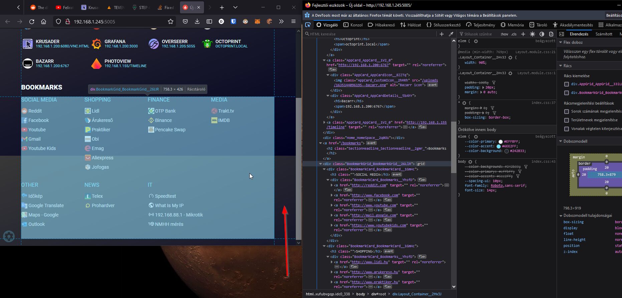Check the div.AppGrid_AppGrid grid overlay checkbox
This screenshot has height=298, width=622.
click(x=566, y=84)
